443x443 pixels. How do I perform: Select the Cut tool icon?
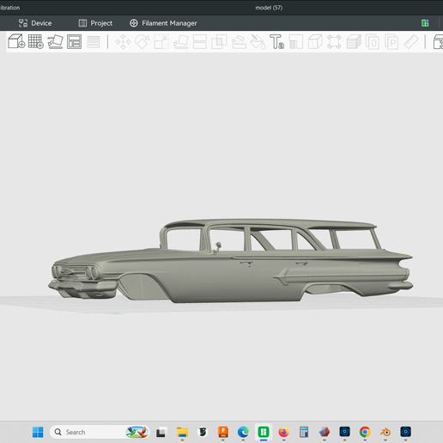(x=200, y=42)
